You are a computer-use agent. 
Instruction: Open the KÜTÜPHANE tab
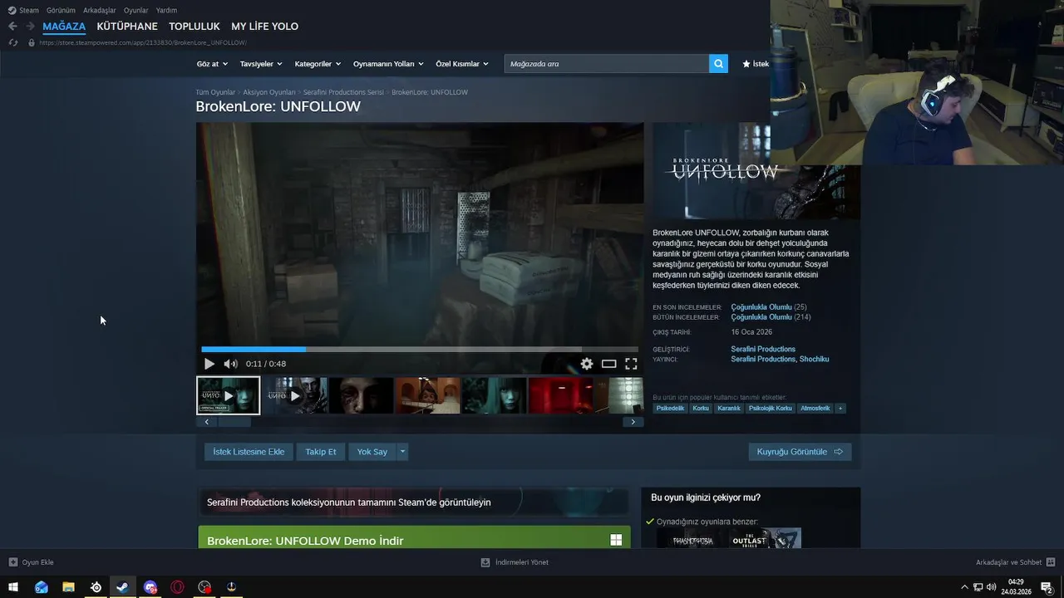(x=127, y=27)
